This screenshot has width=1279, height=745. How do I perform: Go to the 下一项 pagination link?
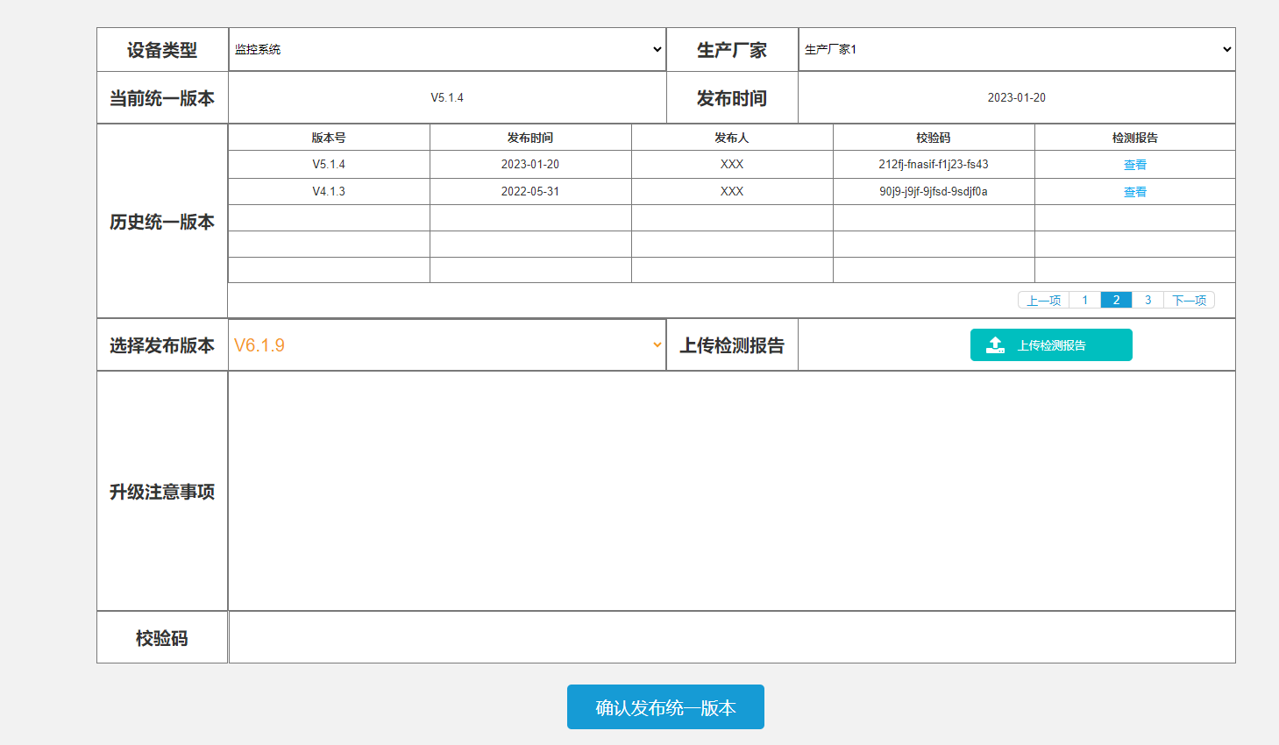point(1190,301)
